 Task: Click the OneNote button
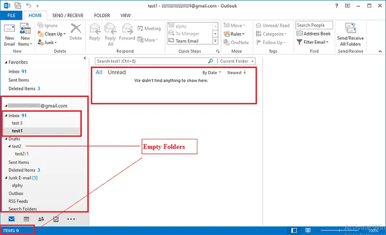pos(236,42)
